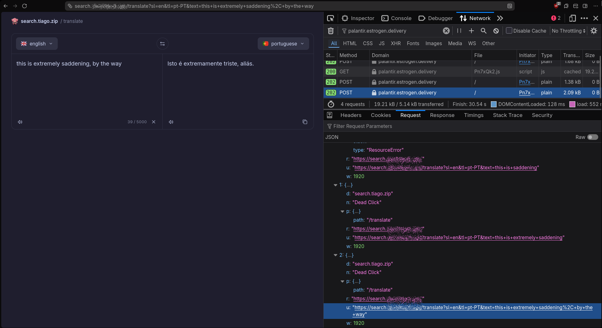This screenshot has width=602, height=328.
Task: Filter requests by JS
Action: [381, 43]
